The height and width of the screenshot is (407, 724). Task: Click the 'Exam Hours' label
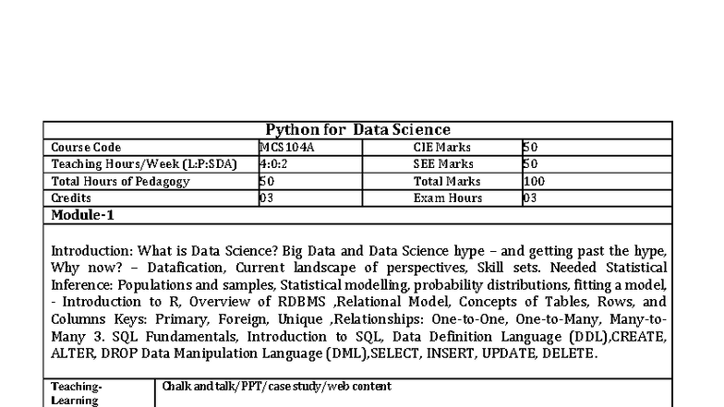(447, 198)
